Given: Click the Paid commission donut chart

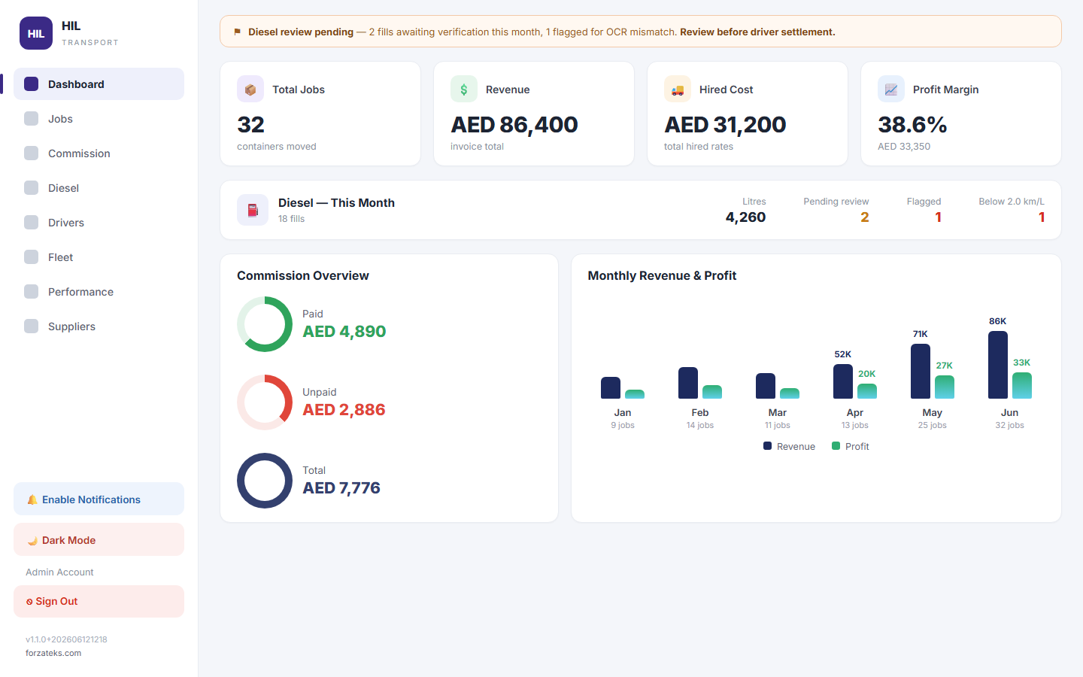Looking at the screenshot, I should pos(265,324).
